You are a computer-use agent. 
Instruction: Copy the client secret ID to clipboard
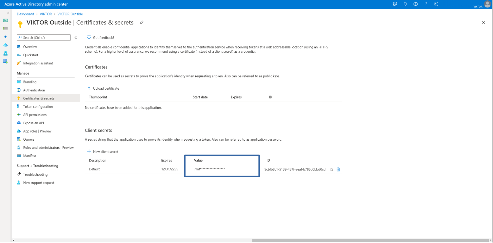point(331,169)
